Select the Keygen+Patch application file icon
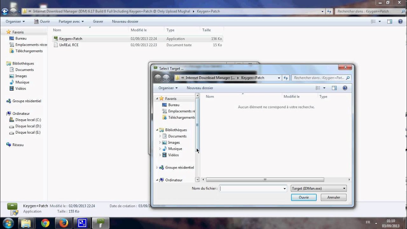The image size is (407, 229). click(56, 38)
